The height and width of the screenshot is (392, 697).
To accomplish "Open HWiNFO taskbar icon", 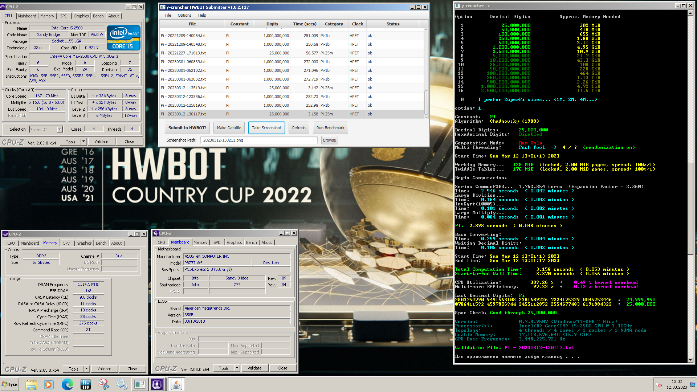I will coord(85,384).
